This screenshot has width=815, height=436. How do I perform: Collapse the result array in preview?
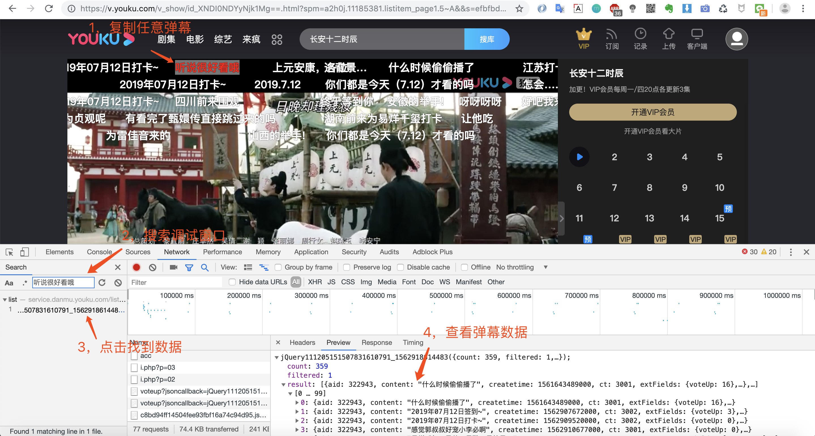(x=283, y=384)
